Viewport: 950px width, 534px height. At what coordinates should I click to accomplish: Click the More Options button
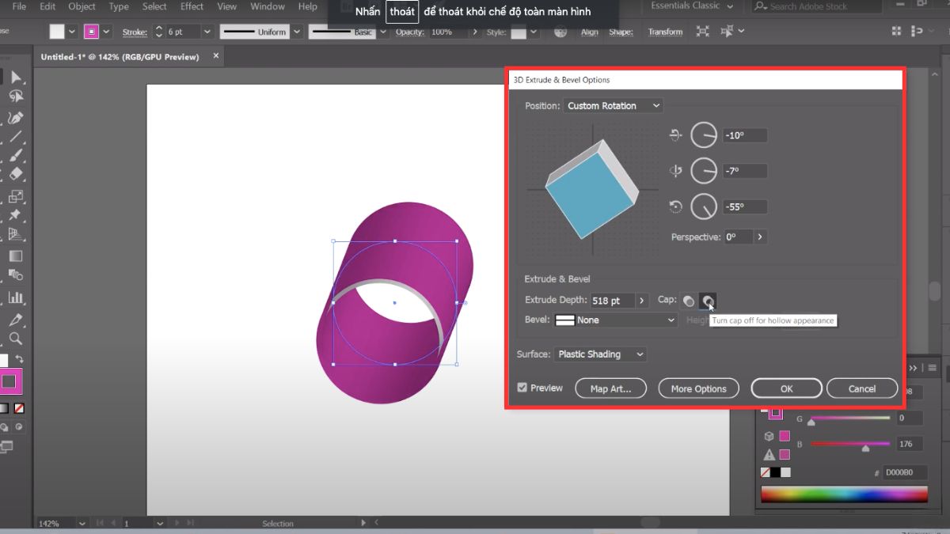(x=698, y=388)
